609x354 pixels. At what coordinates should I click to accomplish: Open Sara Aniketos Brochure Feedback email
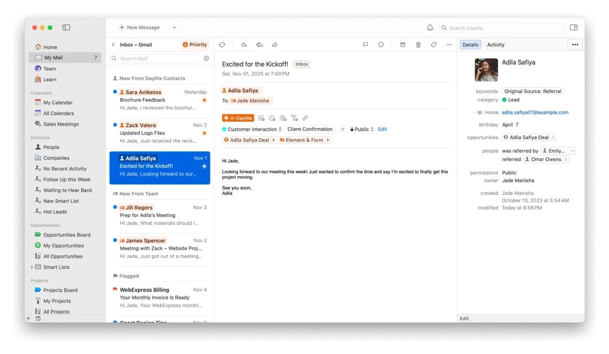160,100
